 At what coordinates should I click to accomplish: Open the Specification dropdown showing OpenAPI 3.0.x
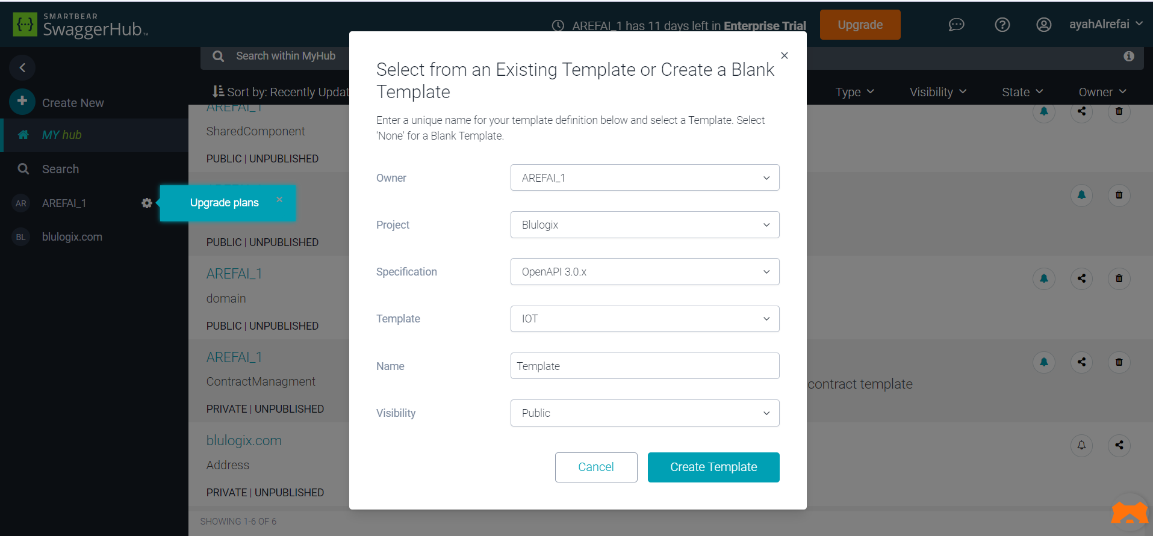(x=644, y=272)
